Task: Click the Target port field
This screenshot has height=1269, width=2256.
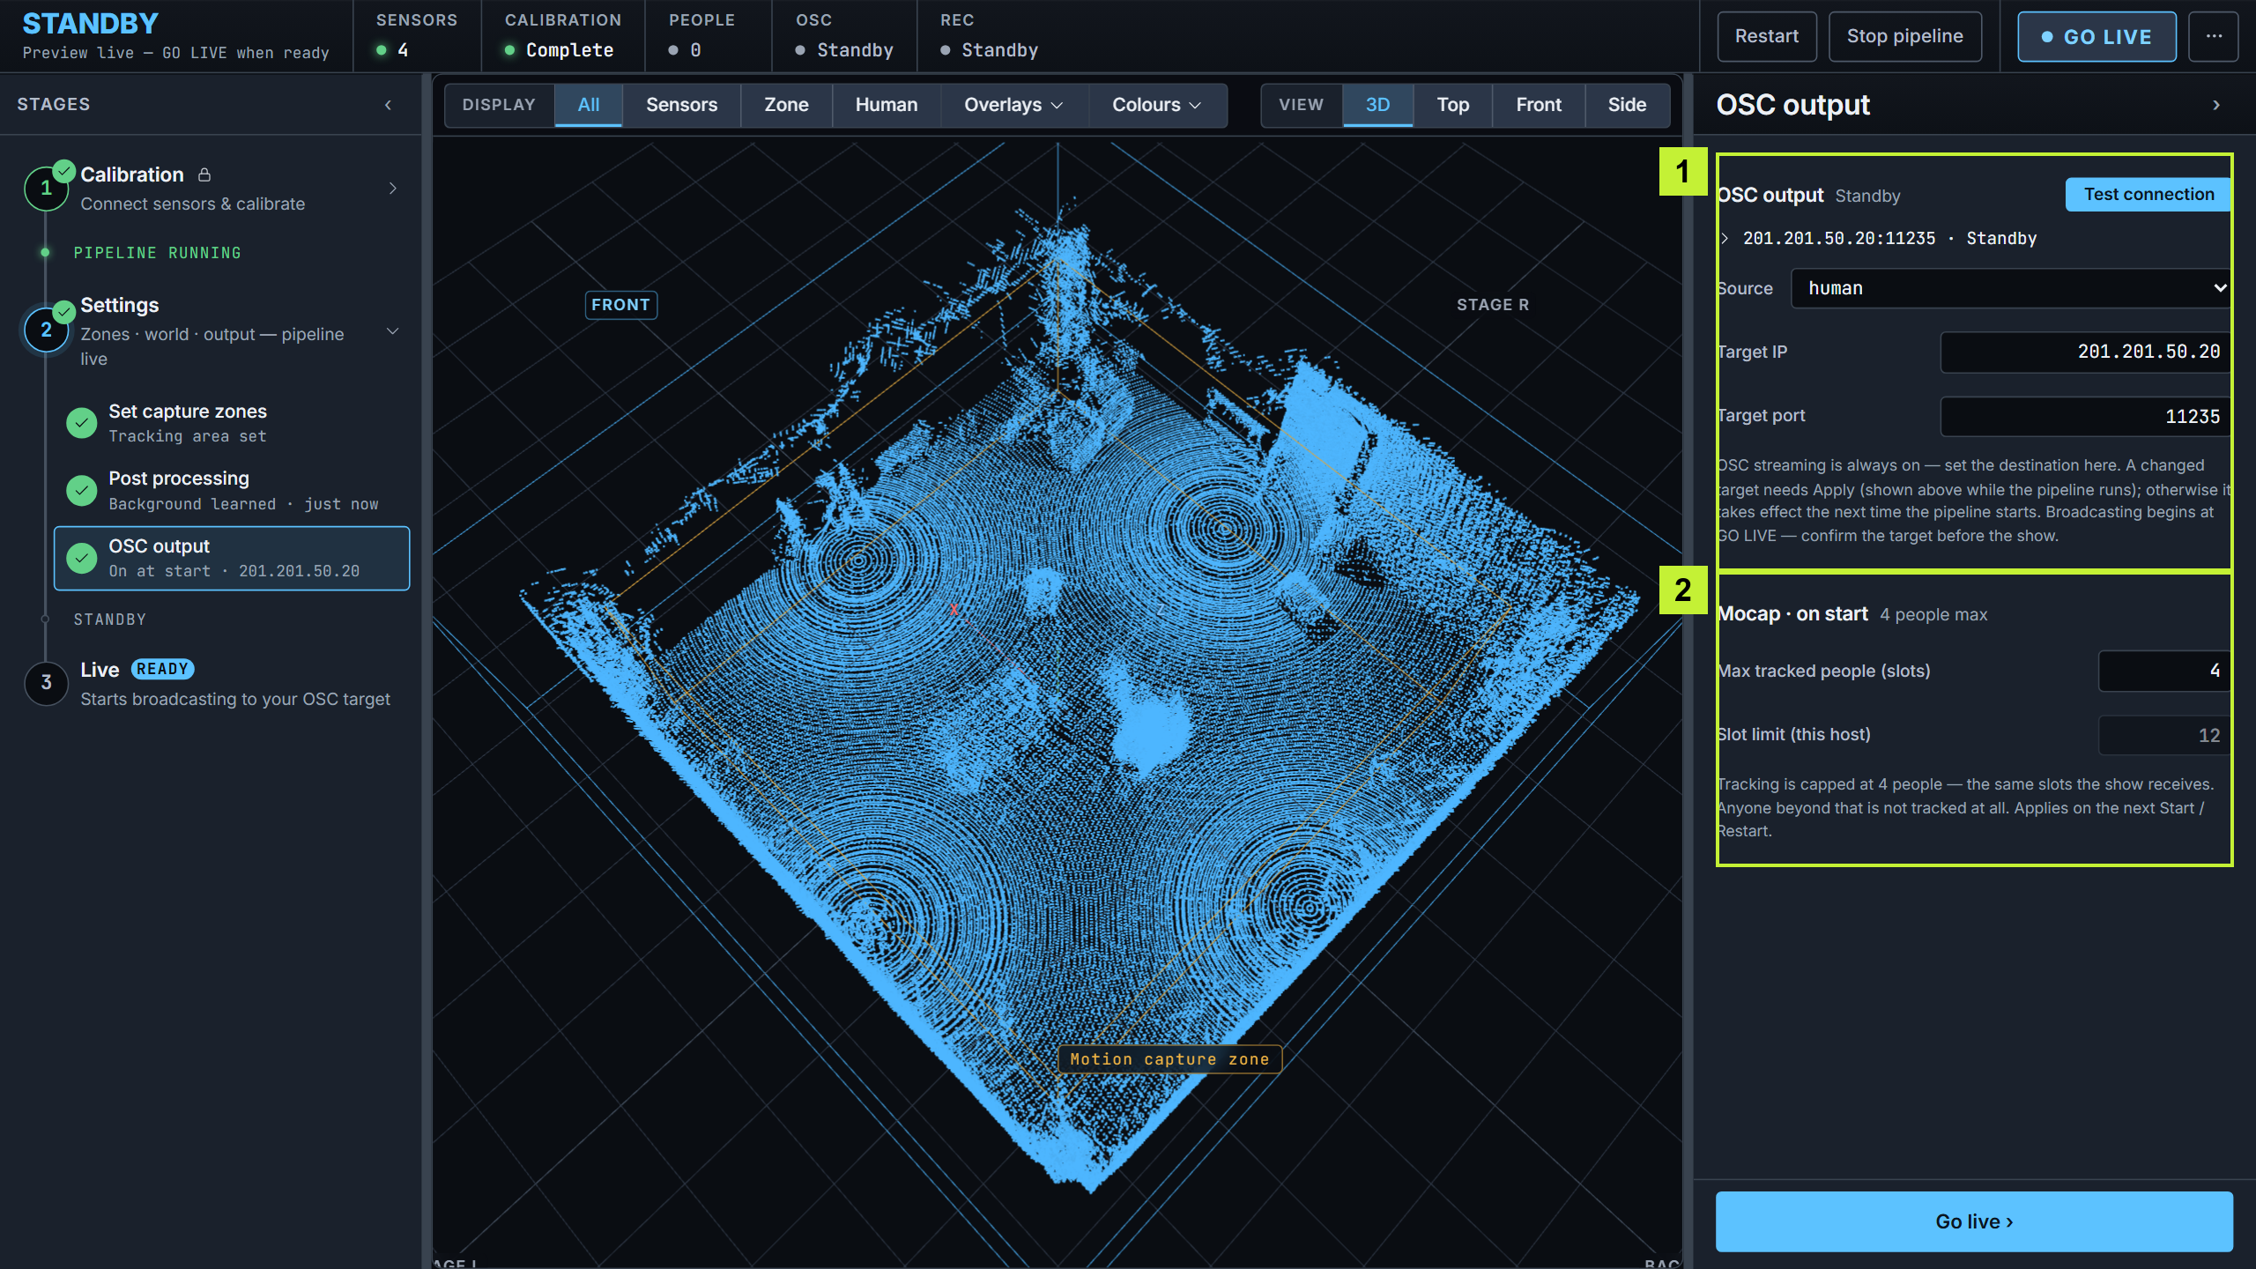Action: point(2086,416)
